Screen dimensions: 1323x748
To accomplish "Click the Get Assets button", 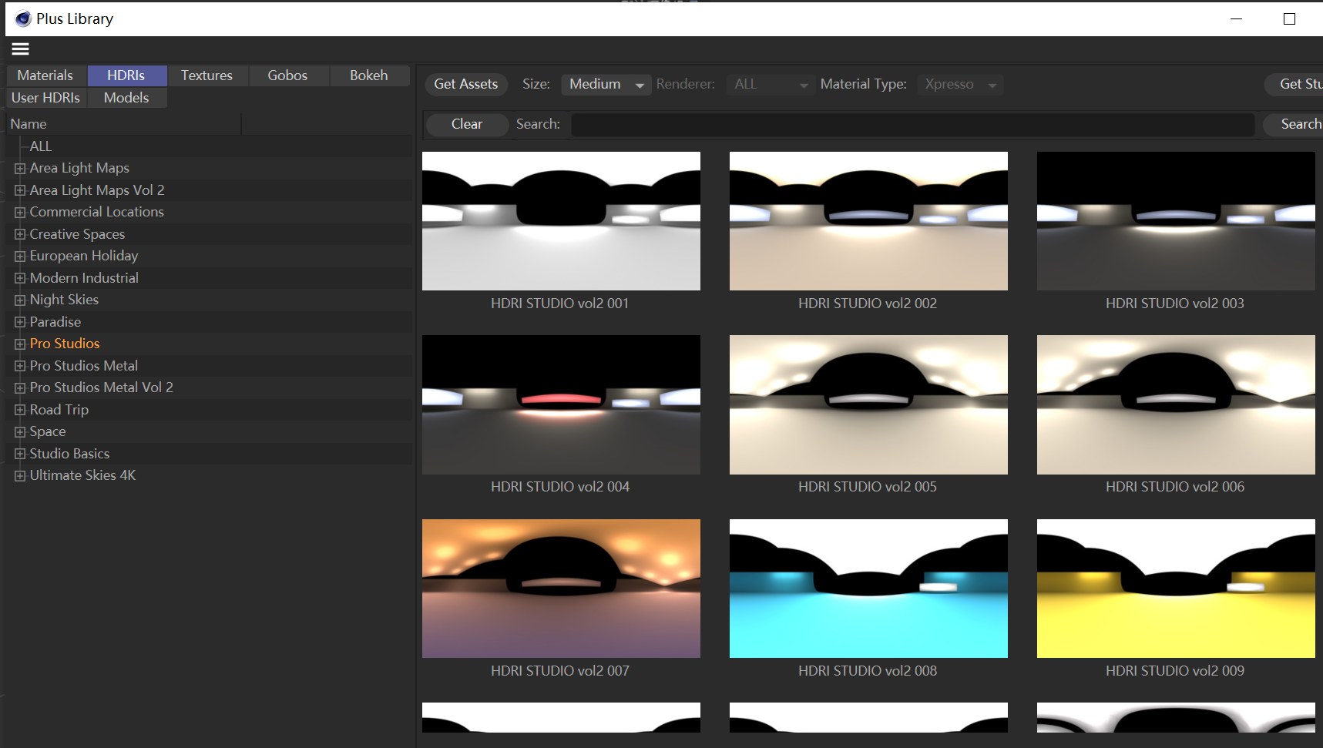I will [466, 84].
